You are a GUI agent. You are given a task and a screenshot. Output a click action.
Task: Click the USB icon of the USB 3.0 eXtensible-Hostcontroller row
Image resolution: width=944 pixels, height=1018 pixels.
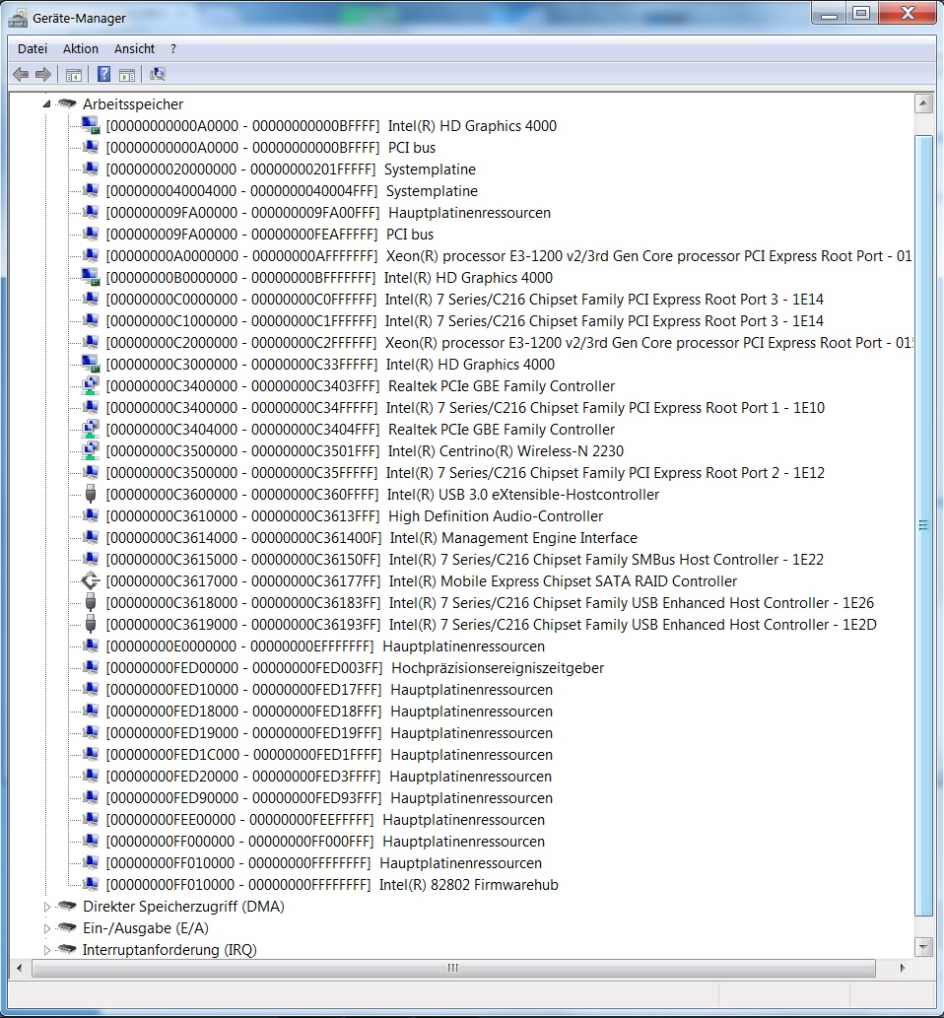tap(91, 494)
